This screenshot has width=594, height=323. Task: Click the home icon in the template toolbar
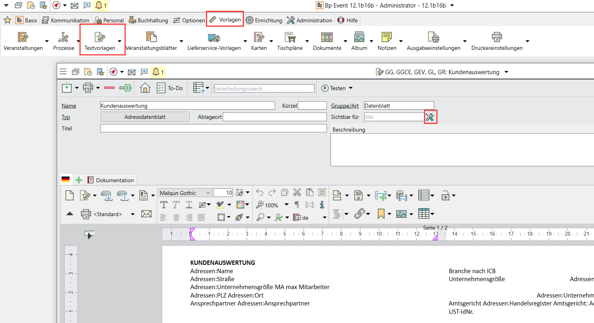(145, 88)
